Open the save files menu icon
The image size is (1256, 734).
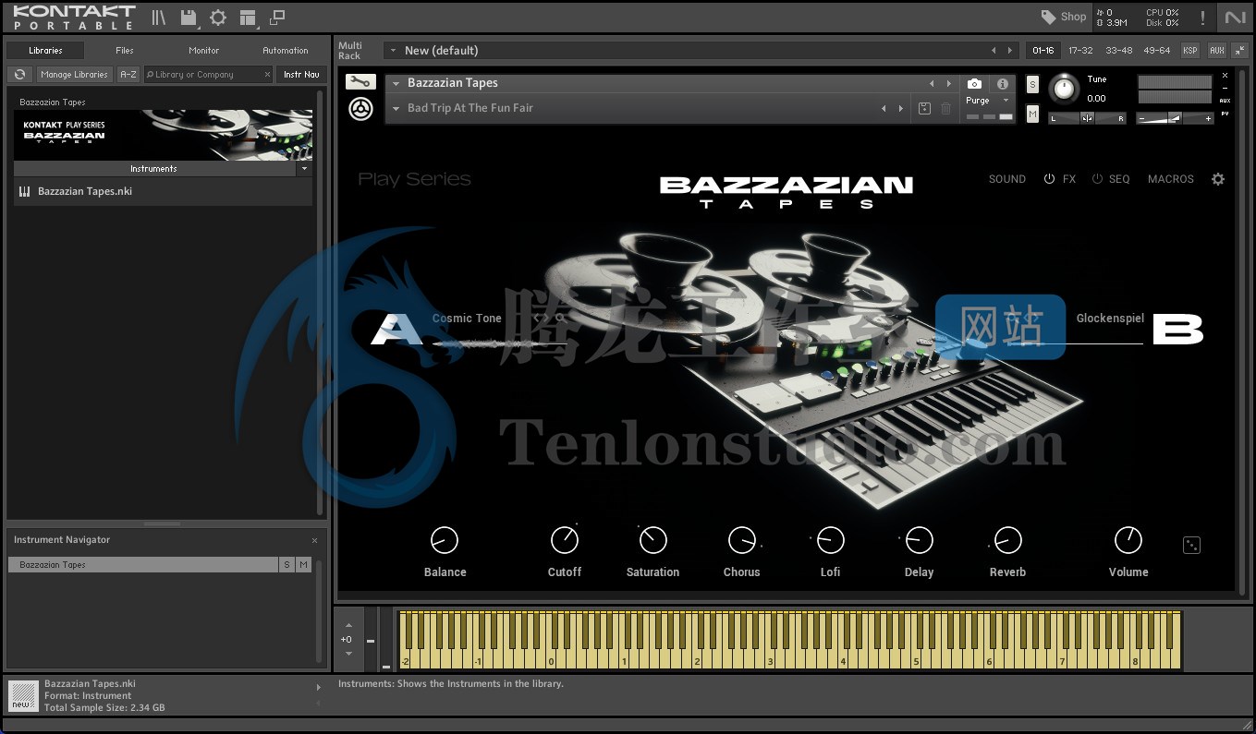click(x=189, y=17)
